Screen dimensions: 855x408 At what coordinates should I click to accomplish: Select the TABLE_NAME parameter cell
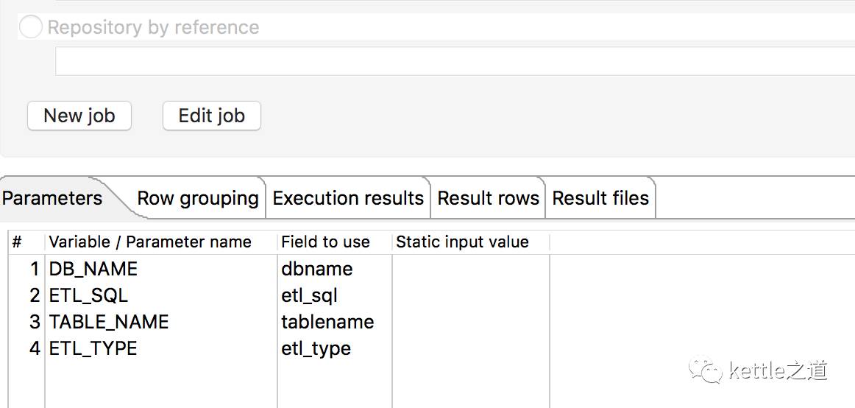tap(109, 322)
